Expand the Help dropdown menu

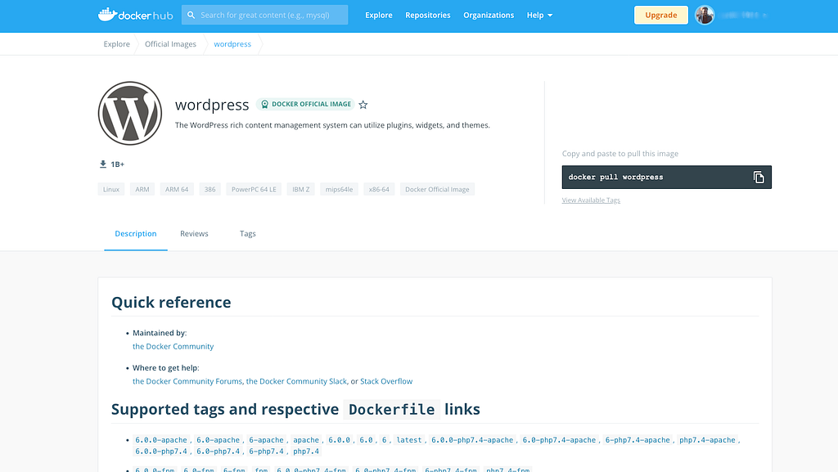(x=539, y=15)
